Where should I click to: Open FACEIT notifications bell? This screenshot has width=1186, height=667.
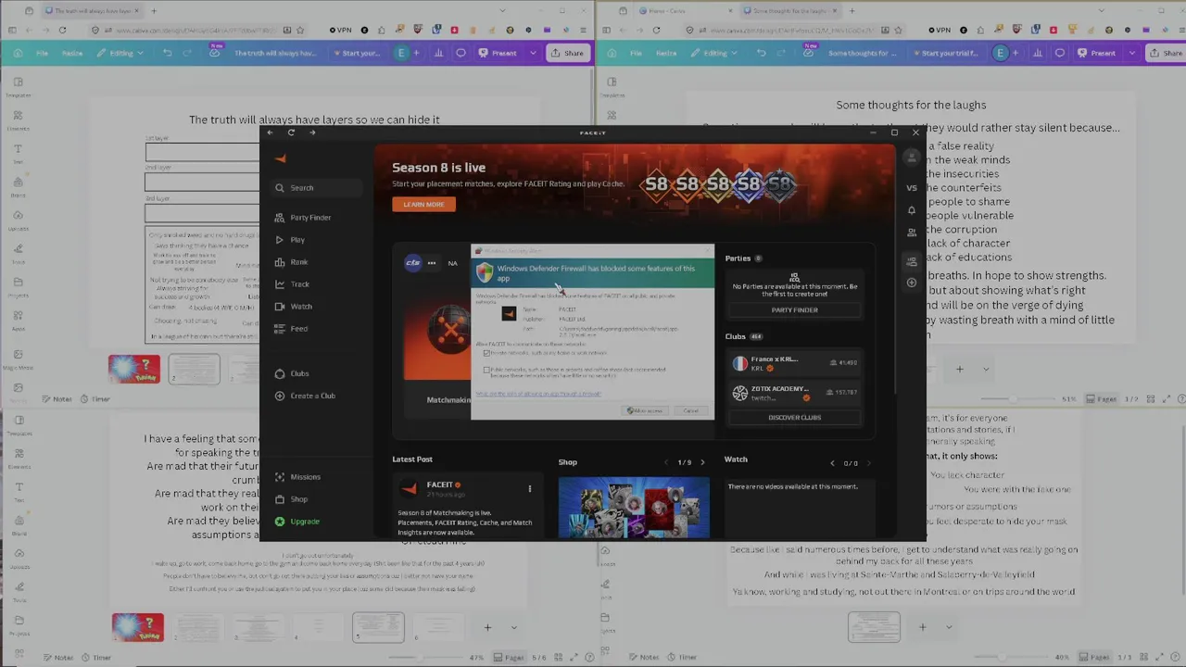912,210
